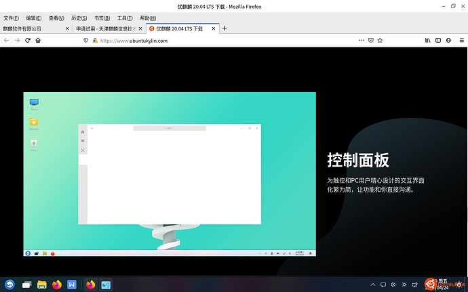
Task: Open the 帮助(H) menu
Action: coord(148,18)
